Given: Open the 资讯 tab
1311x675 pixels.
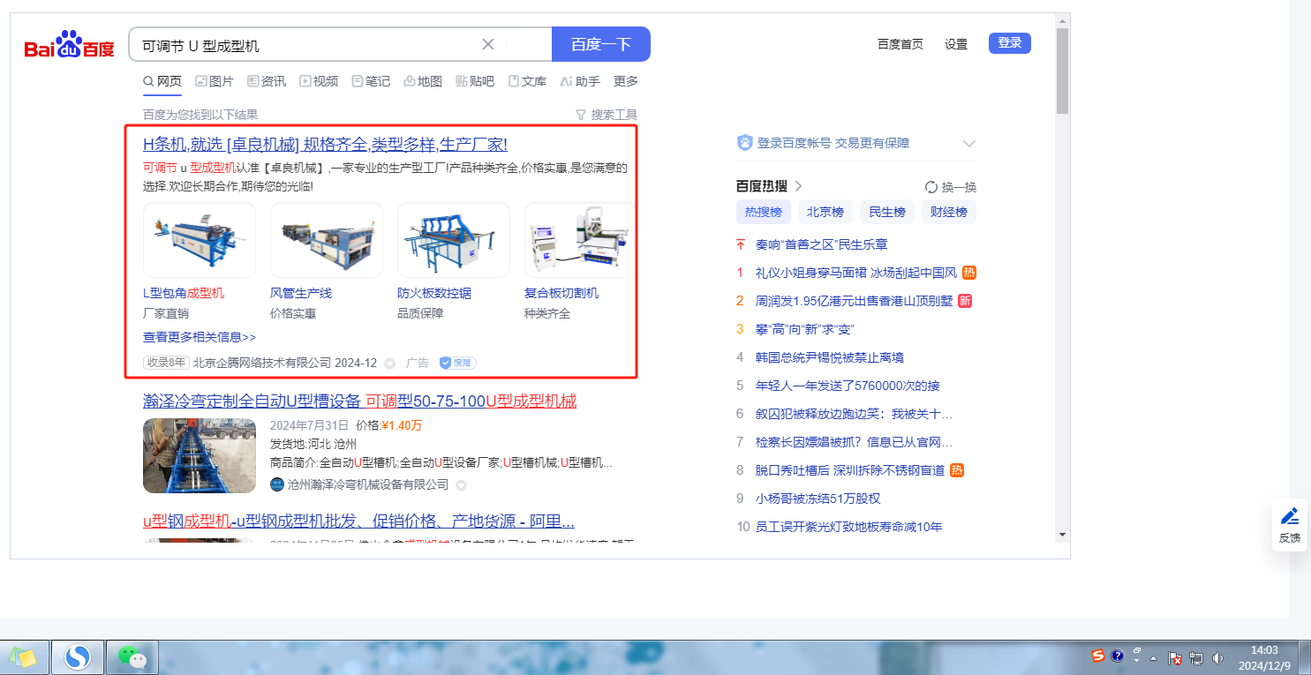Looking at the screenshot, I should [x=267, y=81].
